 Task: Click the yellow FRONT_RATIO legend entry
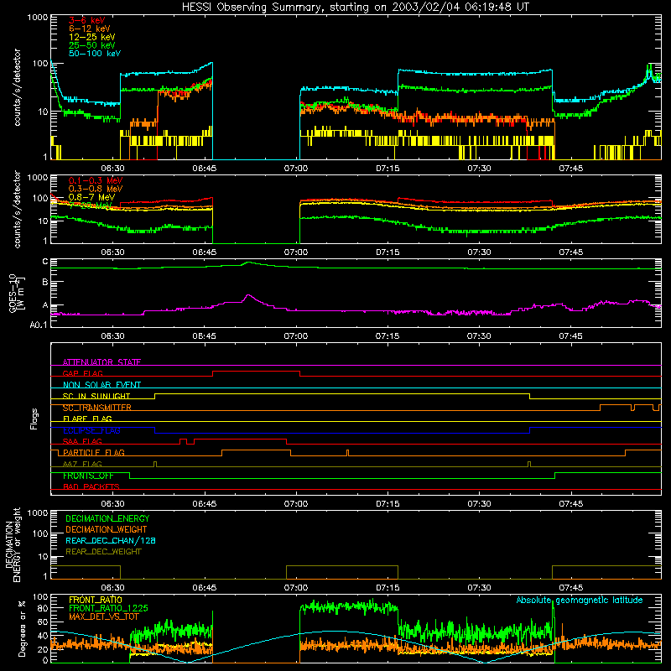96,600
